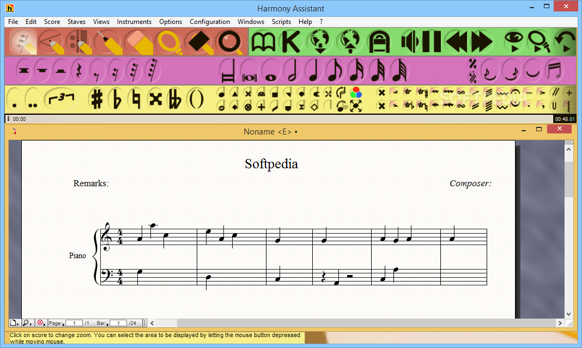
Task: Select the eighth rest symbol
Action: (97, 70)
